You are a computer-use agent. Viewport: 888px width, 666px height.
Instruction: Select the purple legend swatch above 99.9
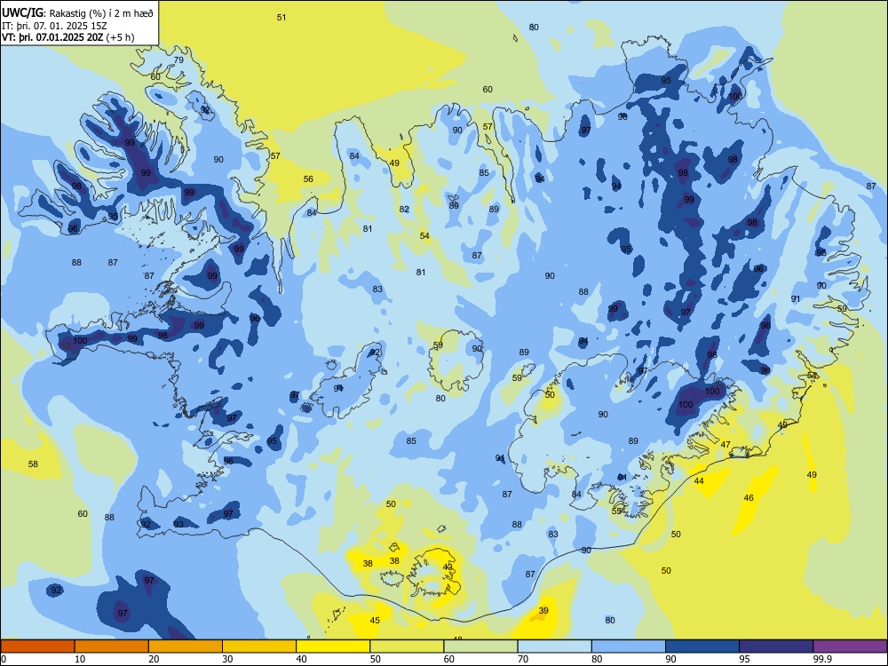point(850,646)
